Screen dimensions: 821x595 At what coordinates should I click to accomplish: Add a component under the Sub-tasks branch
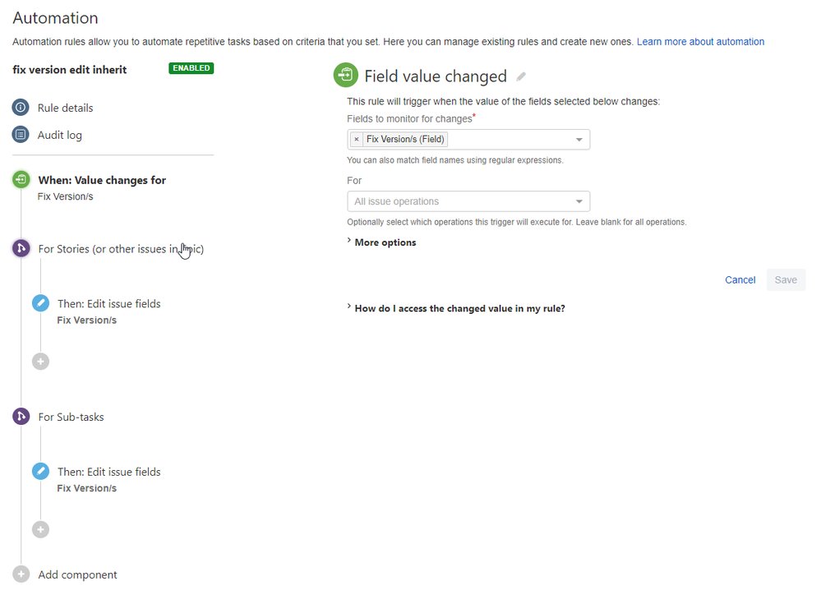[40, 529]
